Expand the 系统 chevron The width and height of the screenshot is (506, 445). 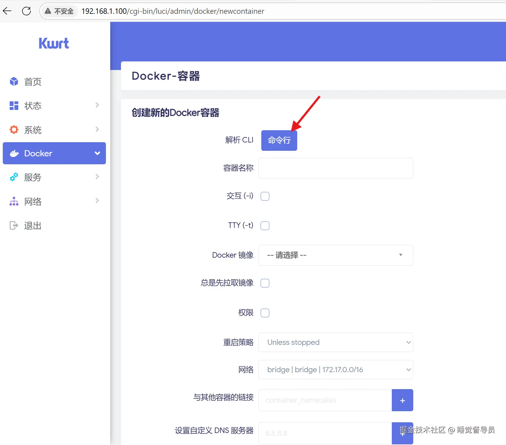(97, 129)
